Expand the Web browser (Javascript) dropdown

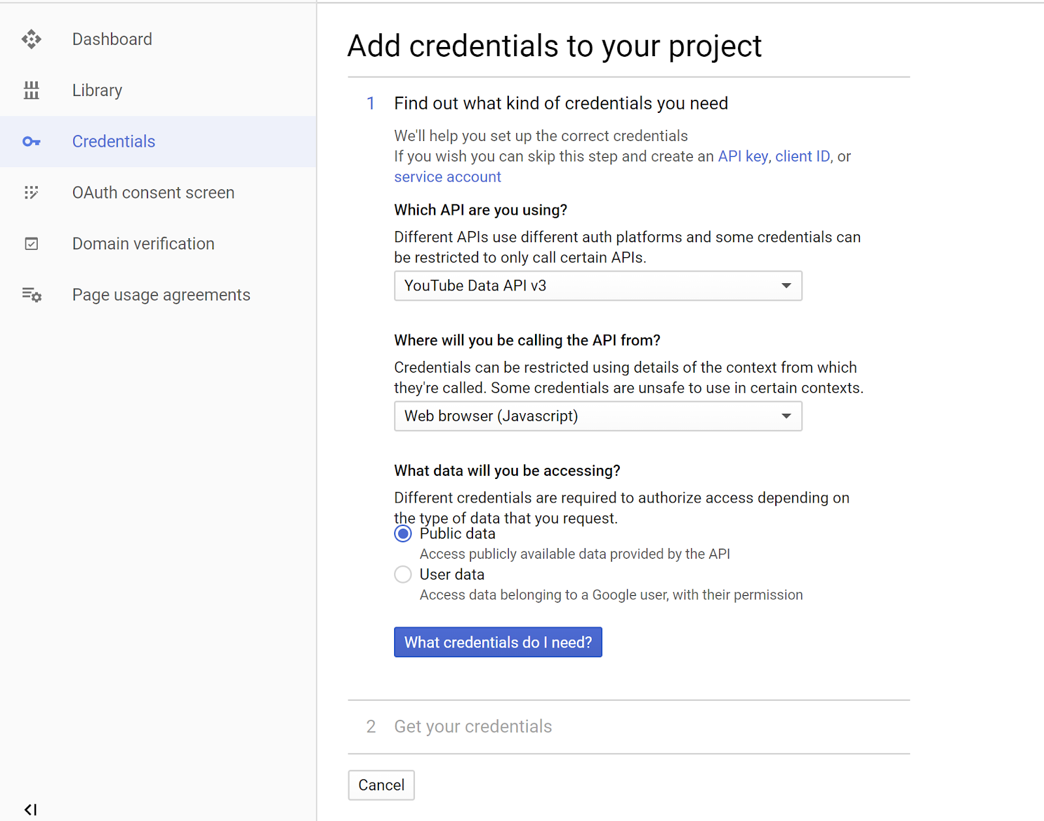(x=598, y=416)
